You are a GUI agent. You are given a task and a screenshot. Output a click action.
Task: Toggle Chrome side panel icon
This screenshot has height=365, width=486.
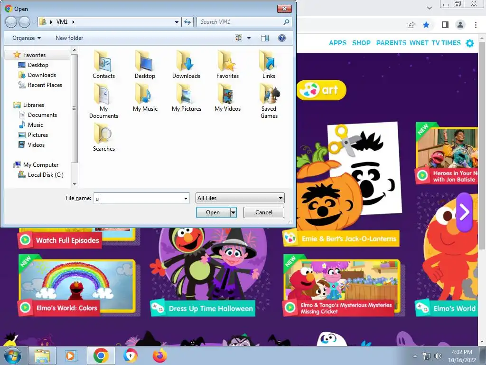(445, 25)
